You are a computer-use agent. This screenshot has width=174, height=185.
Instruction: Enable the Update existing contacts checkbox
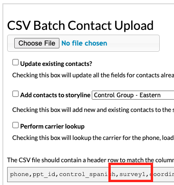[x=15, y=62]
